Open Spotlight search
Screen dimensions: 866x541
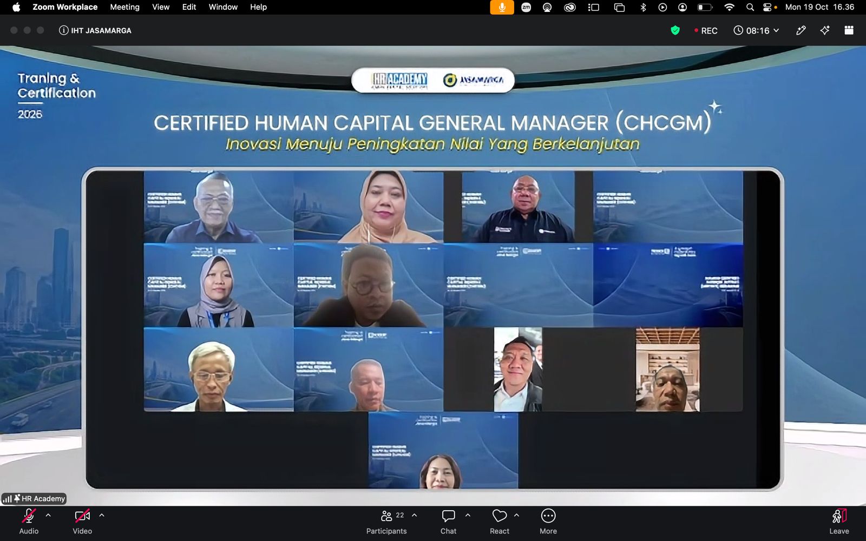(x=750, y=7)
